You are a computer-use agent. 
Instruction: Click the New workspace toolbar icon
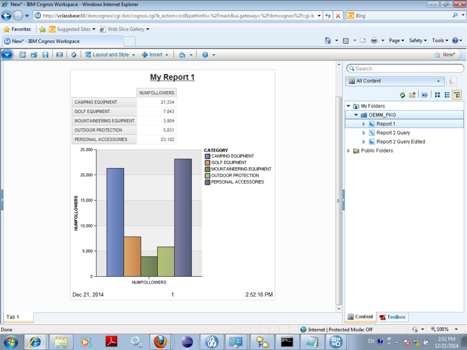23,55
